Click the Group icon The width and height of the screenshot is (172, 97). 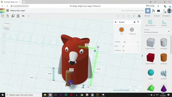point(123,16)
